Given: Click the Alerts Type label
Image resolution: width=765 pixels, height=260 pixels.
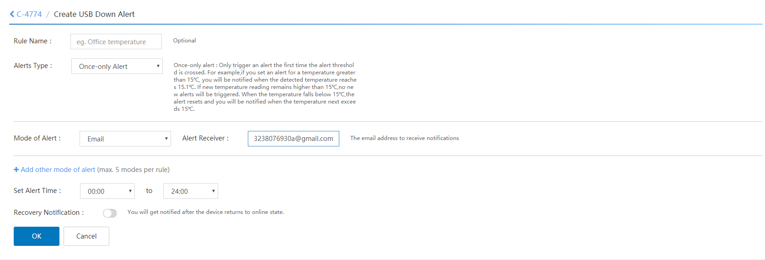Looking at the screenshot, I should click(33, 66).
